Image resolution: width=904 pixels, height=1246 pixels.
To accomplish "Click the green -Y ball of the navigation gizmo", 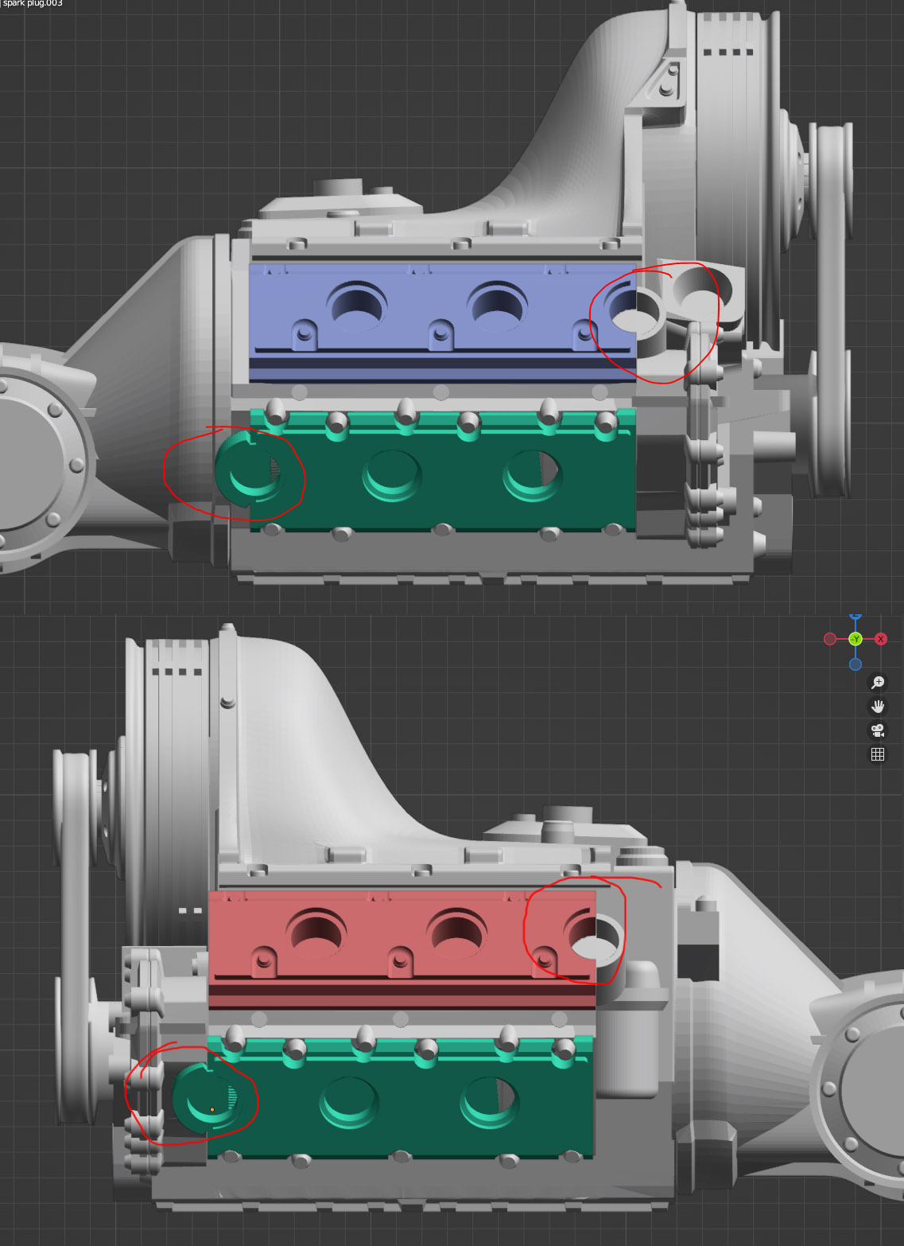I will click(x=857, y=639).
